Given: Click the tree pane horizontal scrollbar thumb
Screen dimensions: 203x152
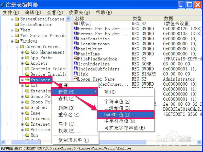Looking at the screenshot, I should click(x=25, y=142).
